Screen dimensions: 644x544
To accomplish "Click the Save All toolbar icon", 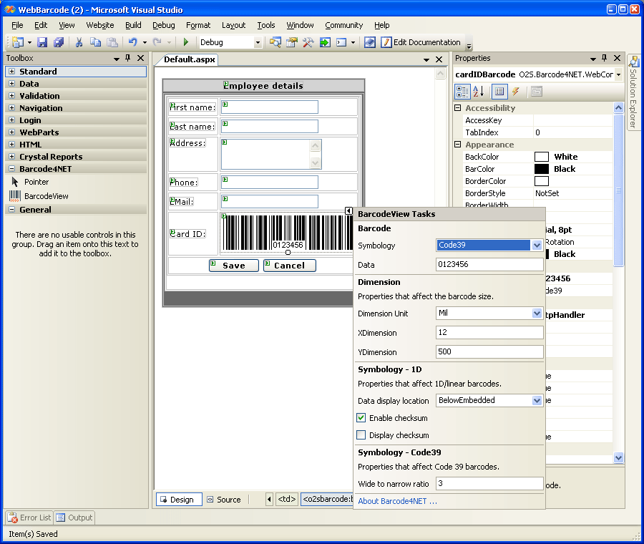I will [59, 43].
